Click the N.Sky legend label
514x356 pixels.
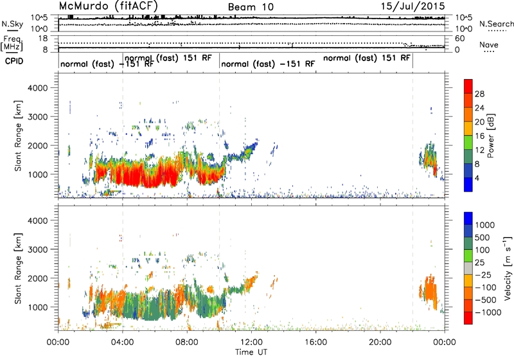tap(12, 24)
